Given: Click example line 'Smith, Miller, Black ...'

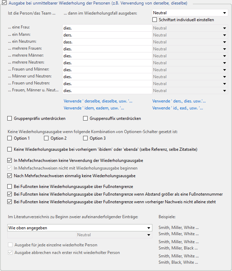Looking at the screenshot, I should pos(178,248).
